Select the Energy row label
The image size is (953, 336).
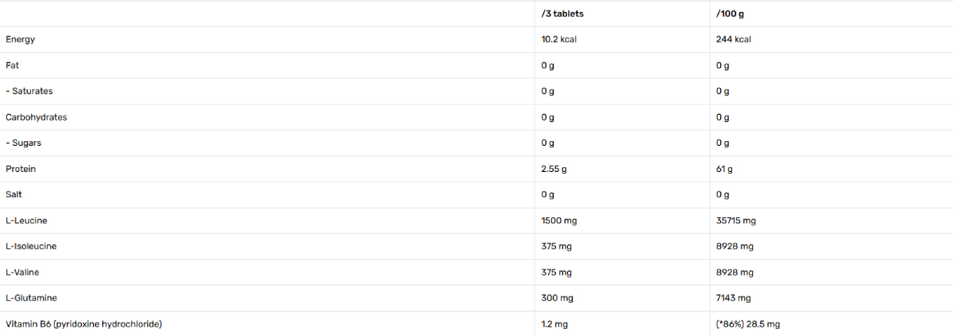(20, 40)
